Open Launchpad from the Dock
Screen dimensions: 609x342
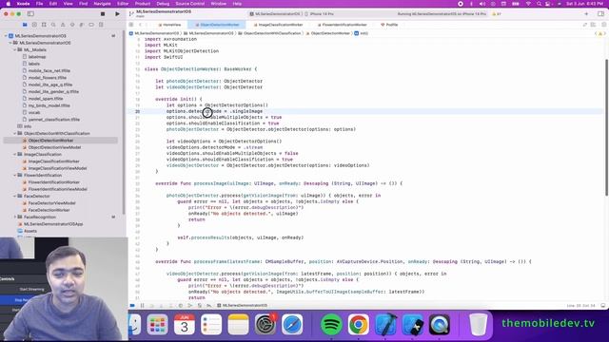(x=157, y=325)
